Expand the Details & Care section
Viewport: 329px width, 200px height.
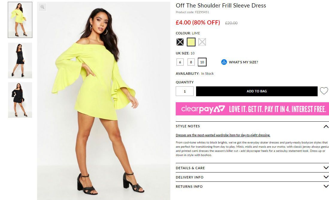(252, 168)
